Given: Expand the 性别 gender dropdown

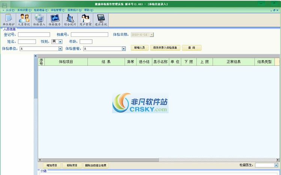Looking at the screenshot, I should 60,42.
